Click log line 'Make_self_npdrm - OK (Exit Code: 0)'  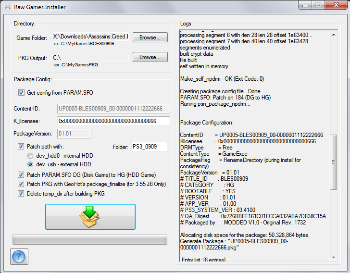[x=222, y=79]
